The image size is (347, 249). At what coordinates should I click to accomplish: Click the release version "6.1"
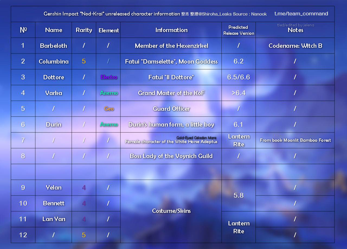[x=239, y=124]
